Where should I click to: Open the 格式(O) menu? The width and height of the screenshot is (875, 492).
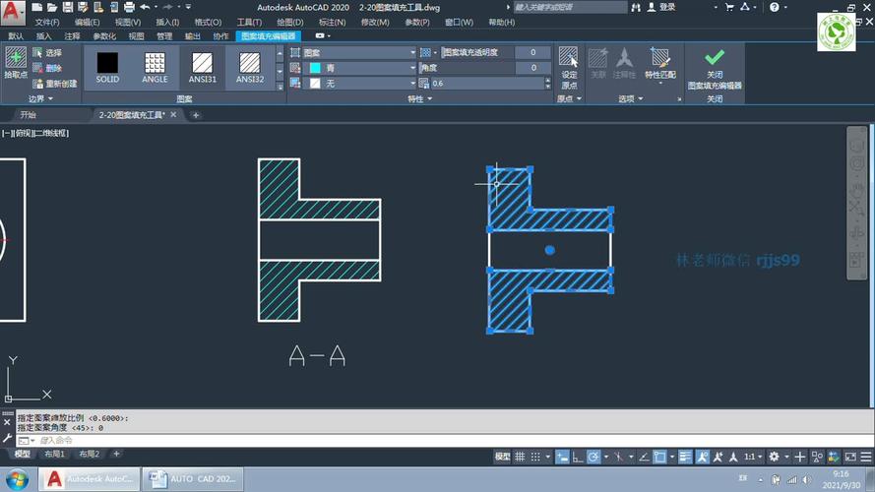coord(208,22)
